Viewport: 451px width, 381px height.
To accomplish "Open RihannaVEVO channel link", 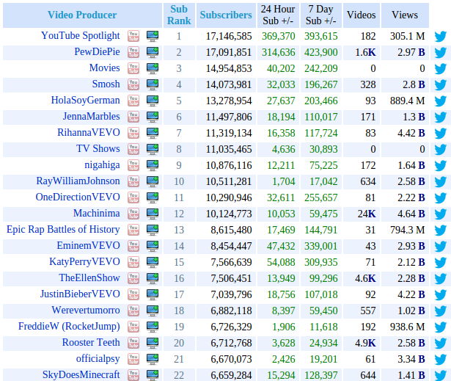I will (x=89, y=132).
